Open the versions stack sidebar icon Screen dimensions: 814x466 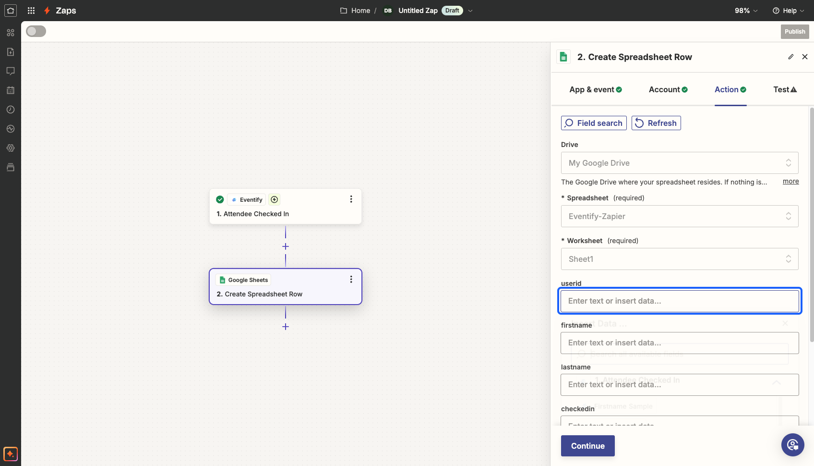pyautogui.click(x=11, y=167)
